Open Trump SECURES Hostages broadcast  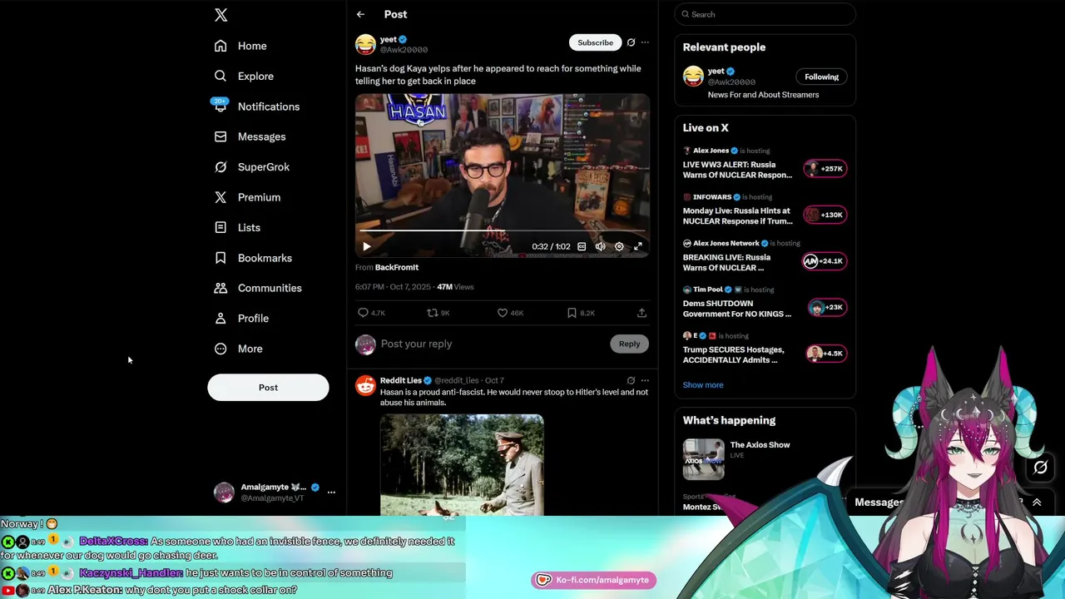pyautogui.click(x=733, y=355)
